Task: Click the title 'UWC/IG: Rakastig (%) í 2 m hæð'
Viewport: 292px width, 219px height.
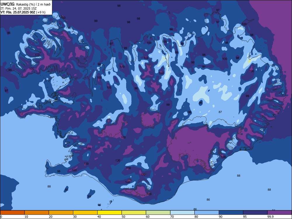Action: (x=25, y=4)
